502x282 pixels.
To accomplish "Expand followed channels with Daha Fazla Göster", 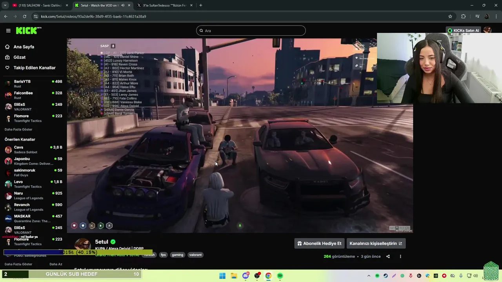I will [x=18, y=129].
